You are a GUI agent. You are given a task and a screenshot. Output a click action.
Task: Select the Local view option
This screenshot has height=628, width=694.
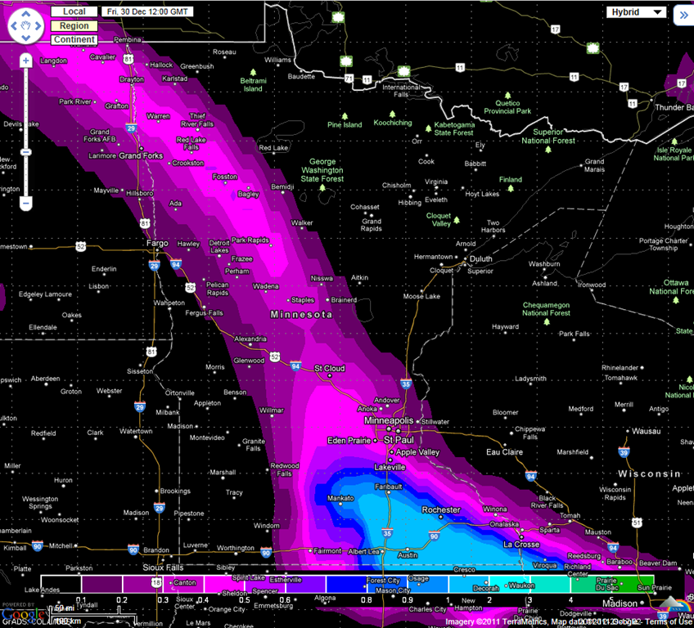(x=74, y=11)
